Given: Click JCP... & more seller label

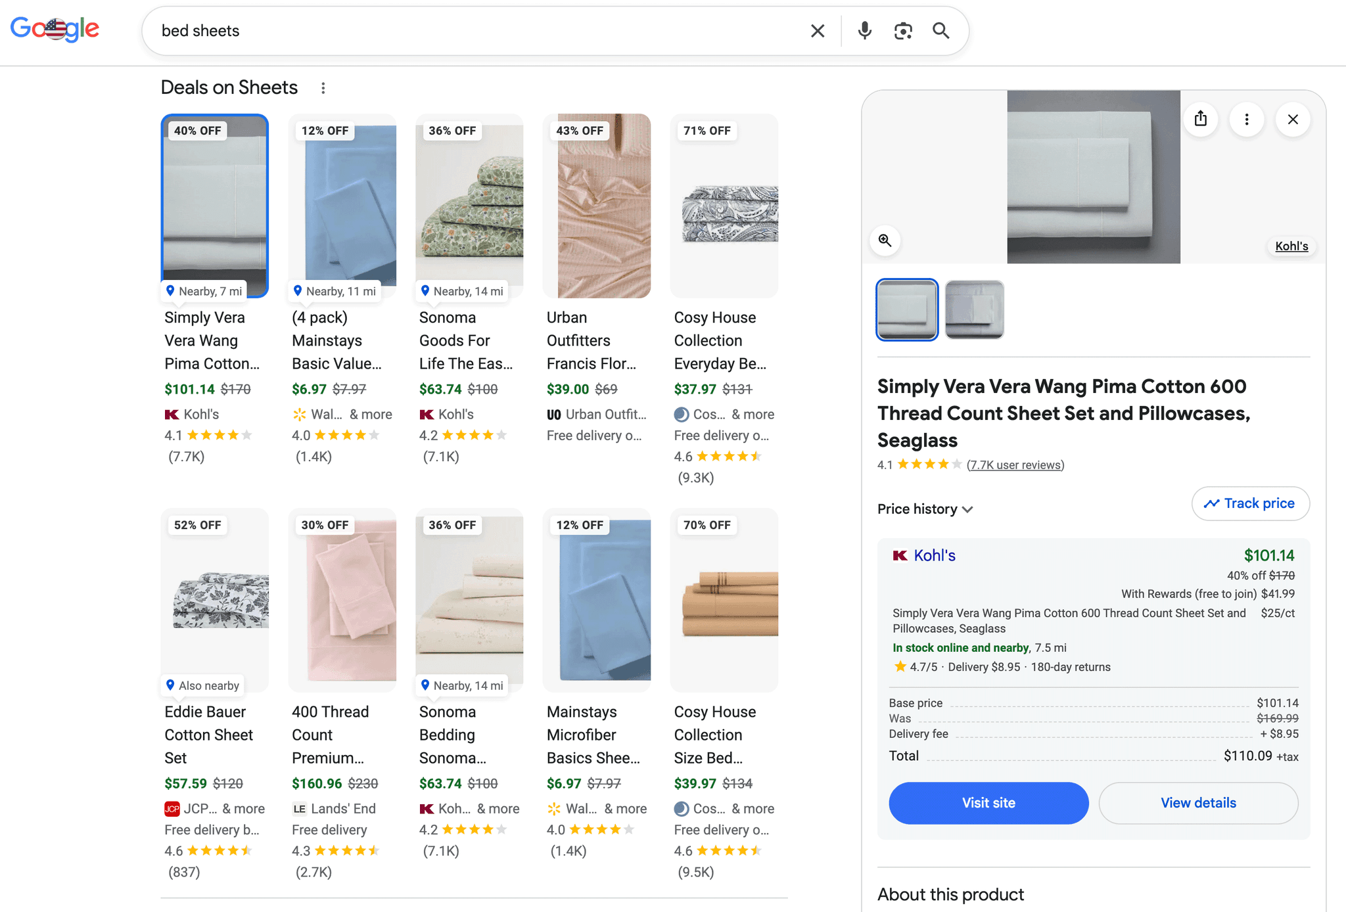Looking at the screenshot, I should [x=215, y=809].
